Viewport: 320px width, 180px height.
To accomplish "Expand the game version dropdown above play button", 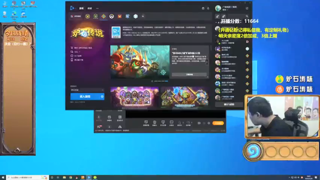I will click(x=87, y=90).
